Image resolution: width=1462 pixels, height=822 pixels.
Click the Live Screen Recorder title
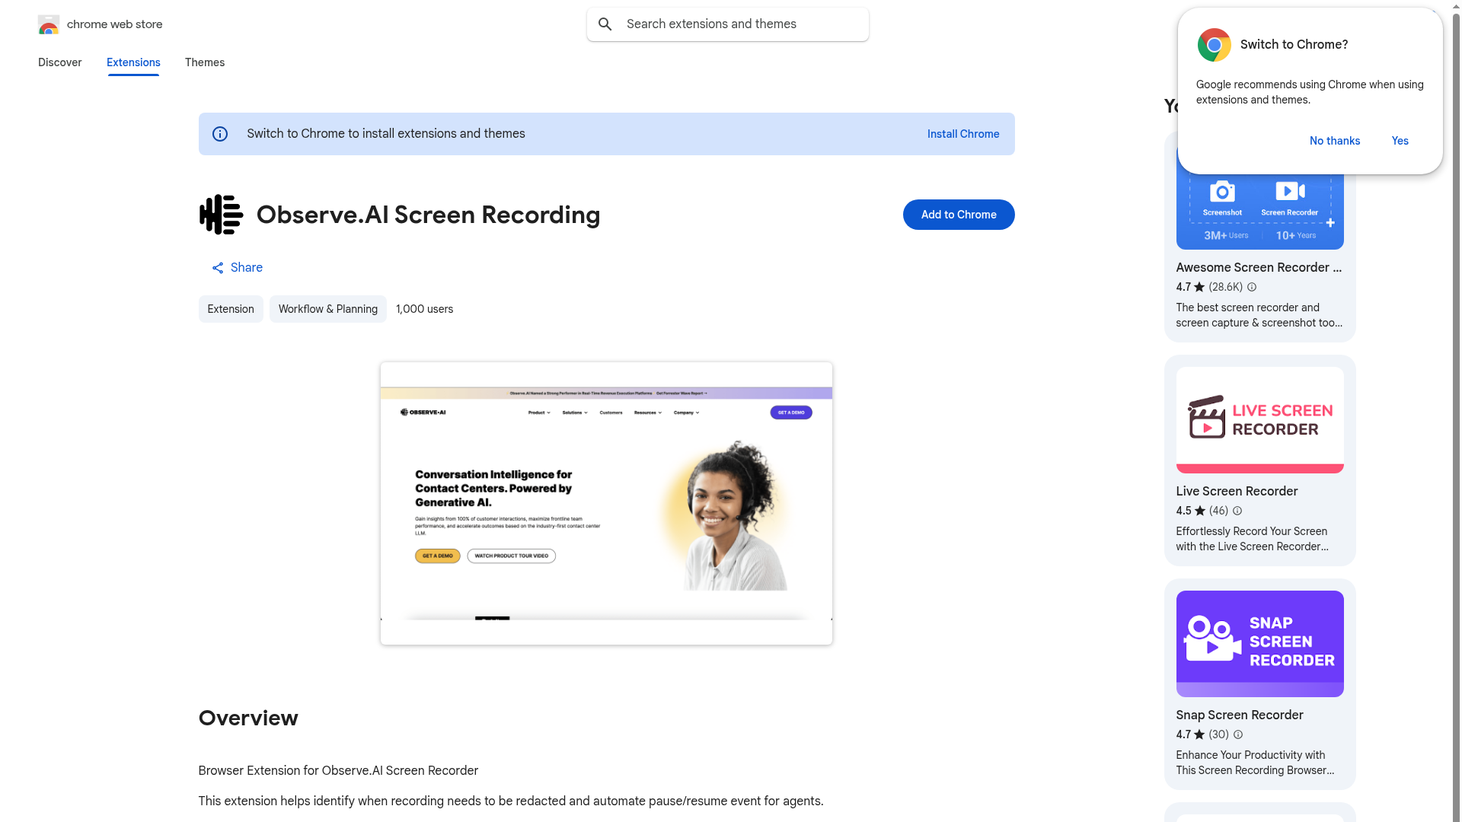pos(1237,492)
